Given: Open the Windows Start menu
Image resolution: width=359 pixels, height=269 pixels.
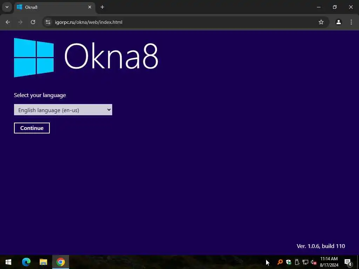Looking at the screenshot, I should coord(8,262).
